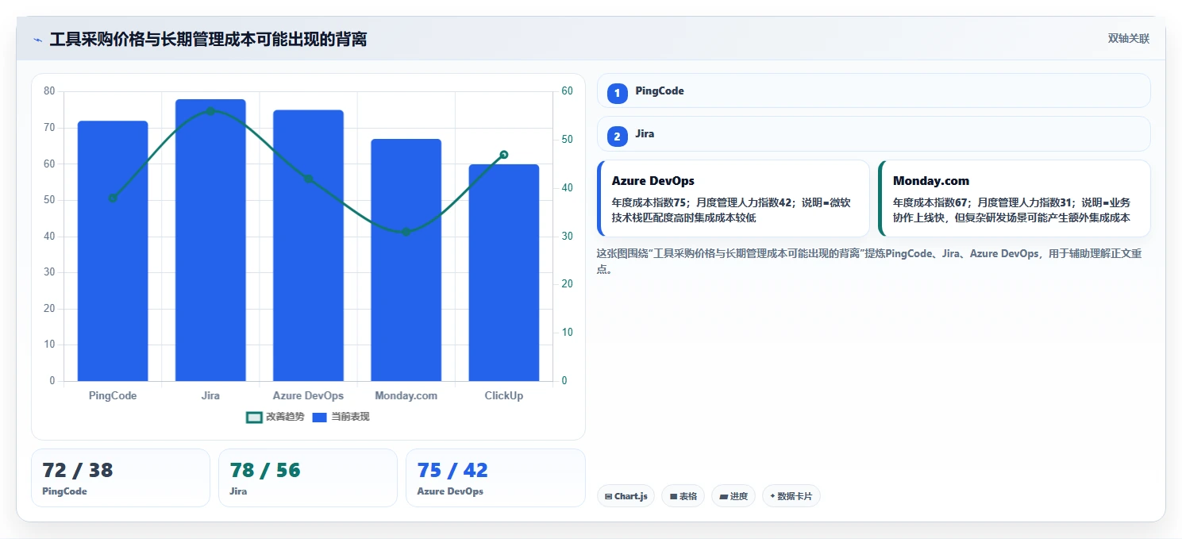
Task: Click the 表格 tag
Action: tap(683, 496)
